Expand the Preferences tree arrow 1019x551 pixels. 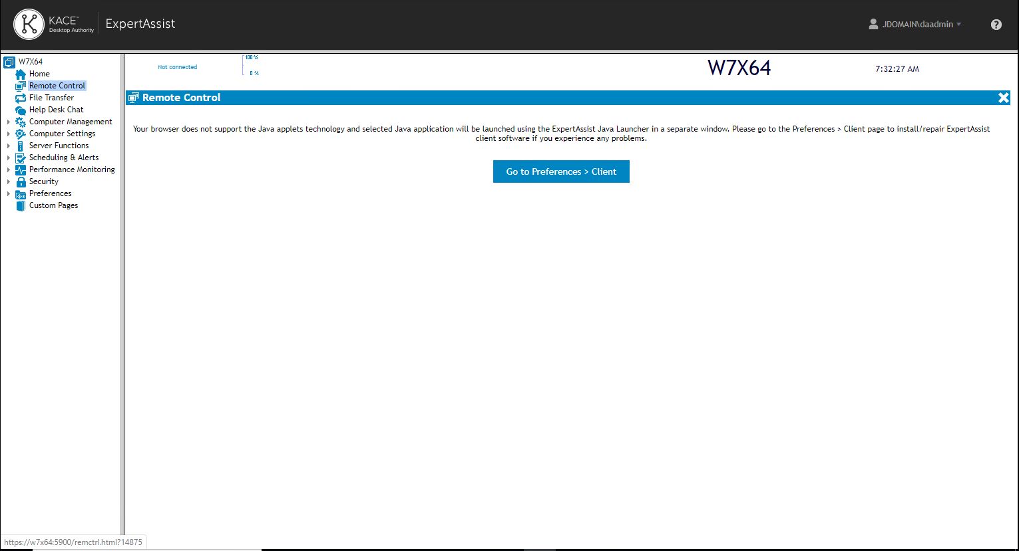8,193
